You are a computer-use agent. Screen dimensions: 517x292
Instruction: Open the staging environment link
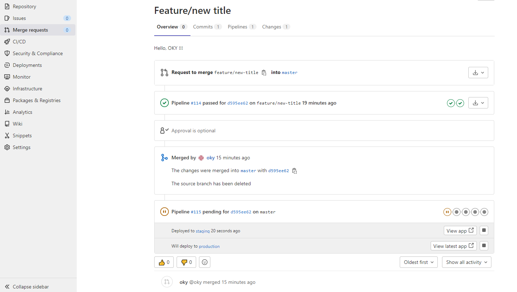(203, 231)
